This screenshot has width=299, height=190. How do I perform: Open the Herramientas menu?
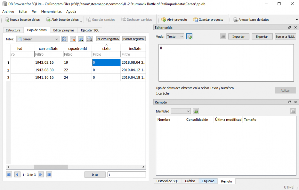point(51,11)
